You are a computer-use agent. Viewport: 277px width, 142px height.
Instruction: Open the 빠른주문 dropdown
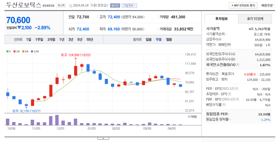[268, 5]
